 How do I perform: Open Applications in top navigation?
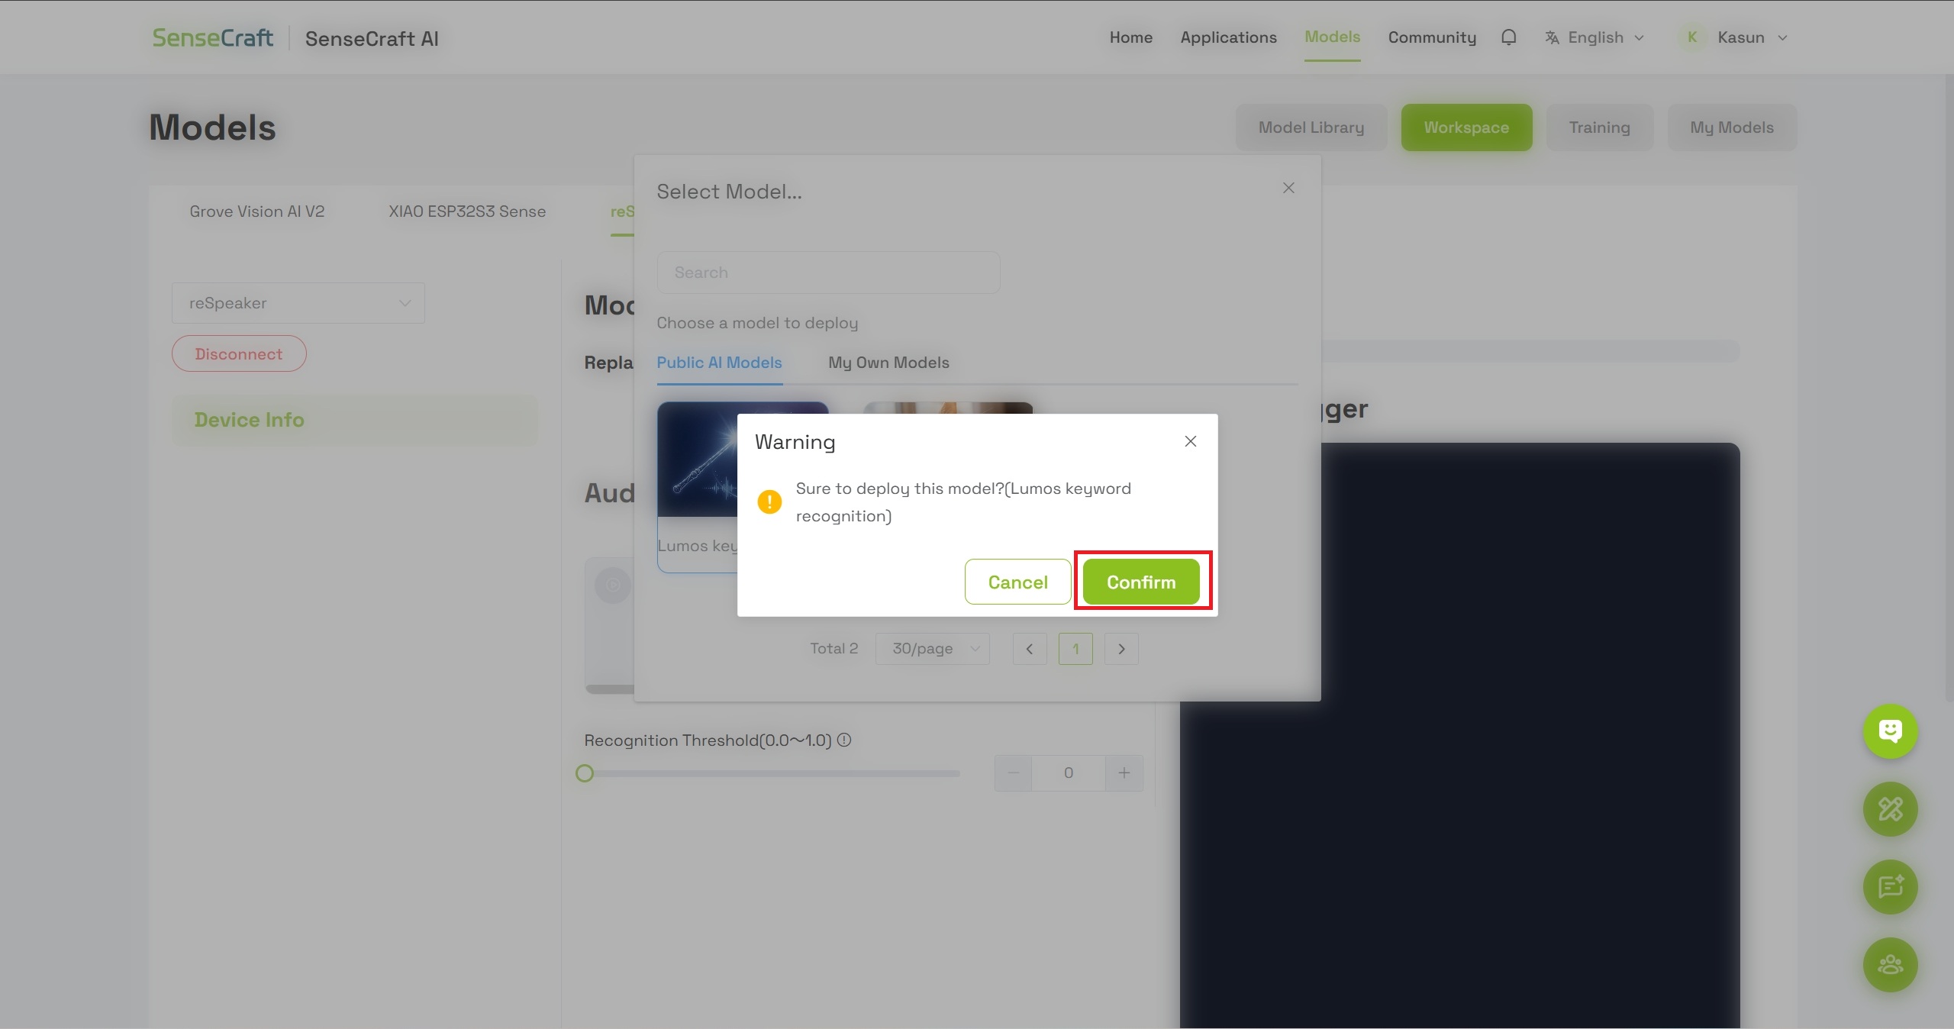click(1228, 37)
